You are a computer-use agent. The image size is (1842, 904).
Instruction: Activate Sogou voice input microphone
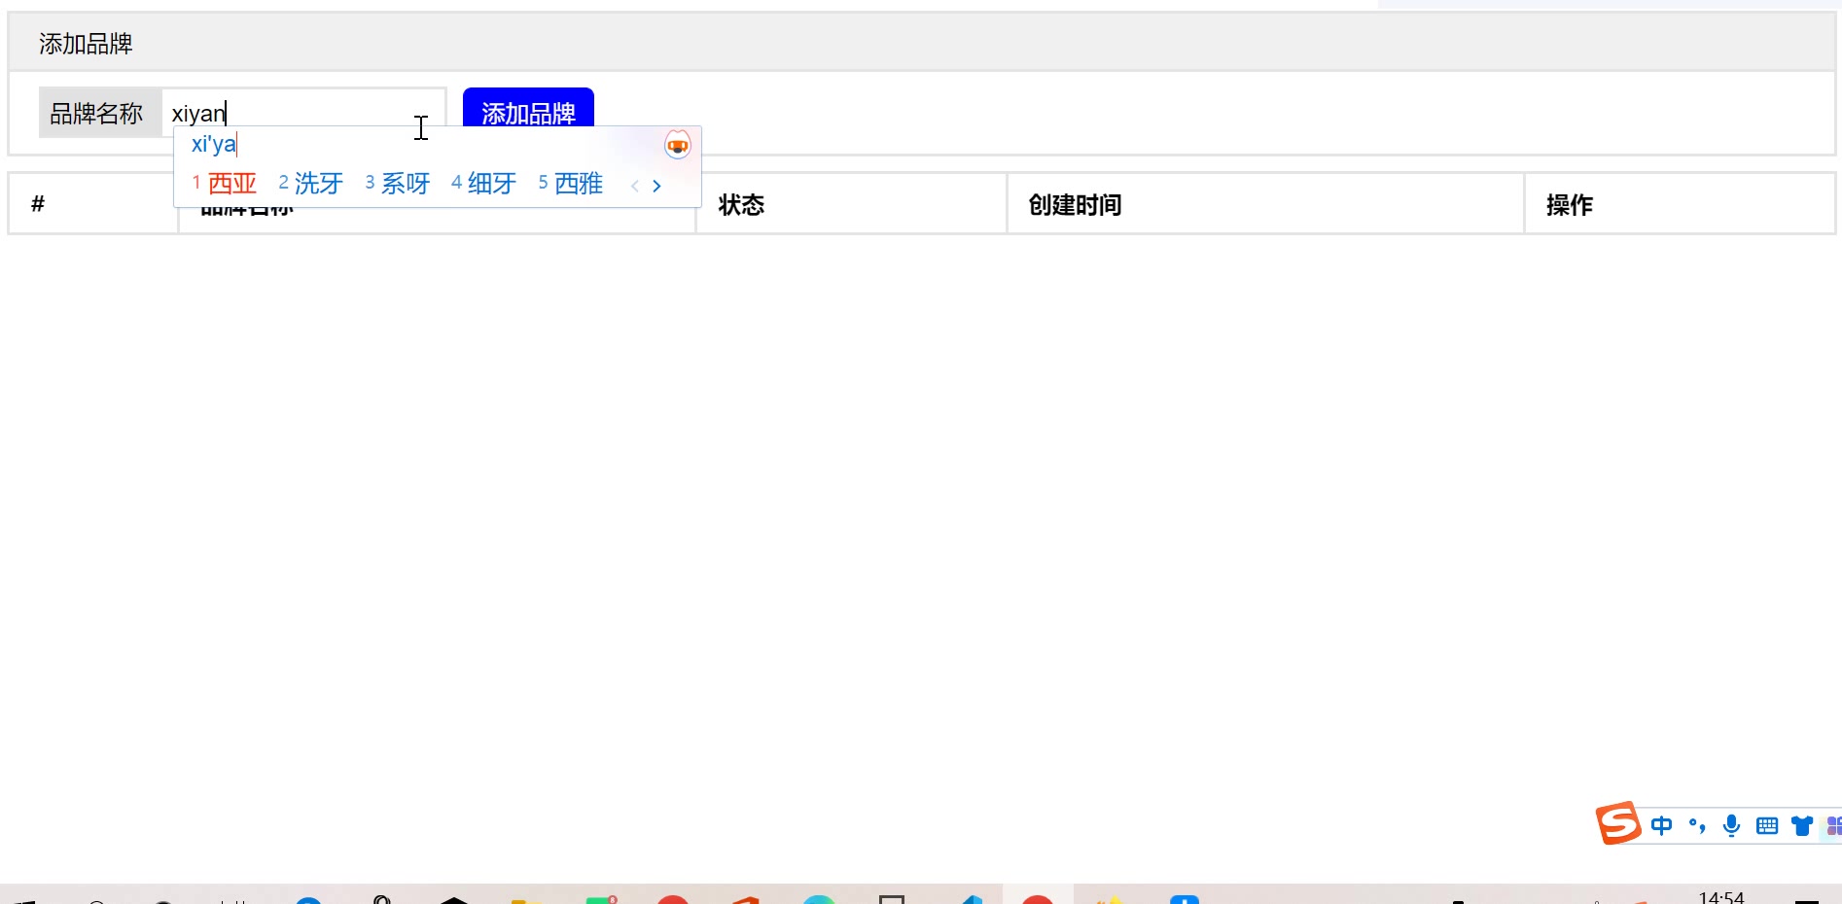[x=1731, y=825]
